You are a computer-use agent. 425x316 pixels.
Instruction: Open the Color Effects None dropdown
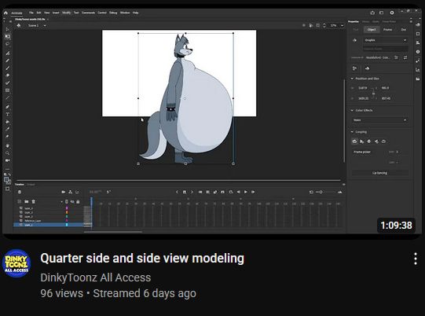point(380,120)
